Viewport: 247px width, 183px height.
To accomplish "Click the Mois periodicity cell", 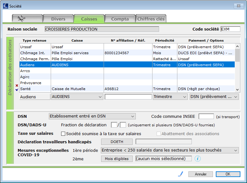I will pyautogui.click(x=164, y=53).
